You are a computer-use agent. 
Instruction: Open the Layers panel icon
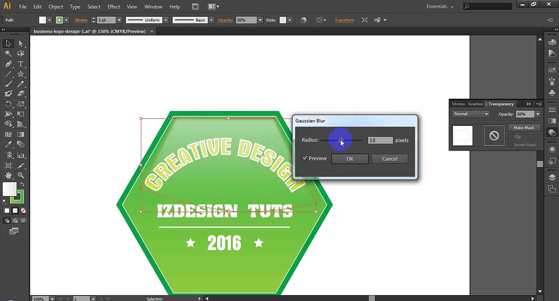point(552,178)
